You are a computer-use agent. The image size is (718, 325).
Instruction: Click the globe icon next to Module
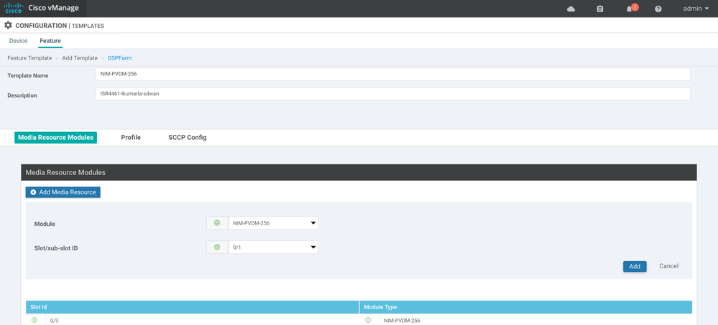click(x=217, y=223)
